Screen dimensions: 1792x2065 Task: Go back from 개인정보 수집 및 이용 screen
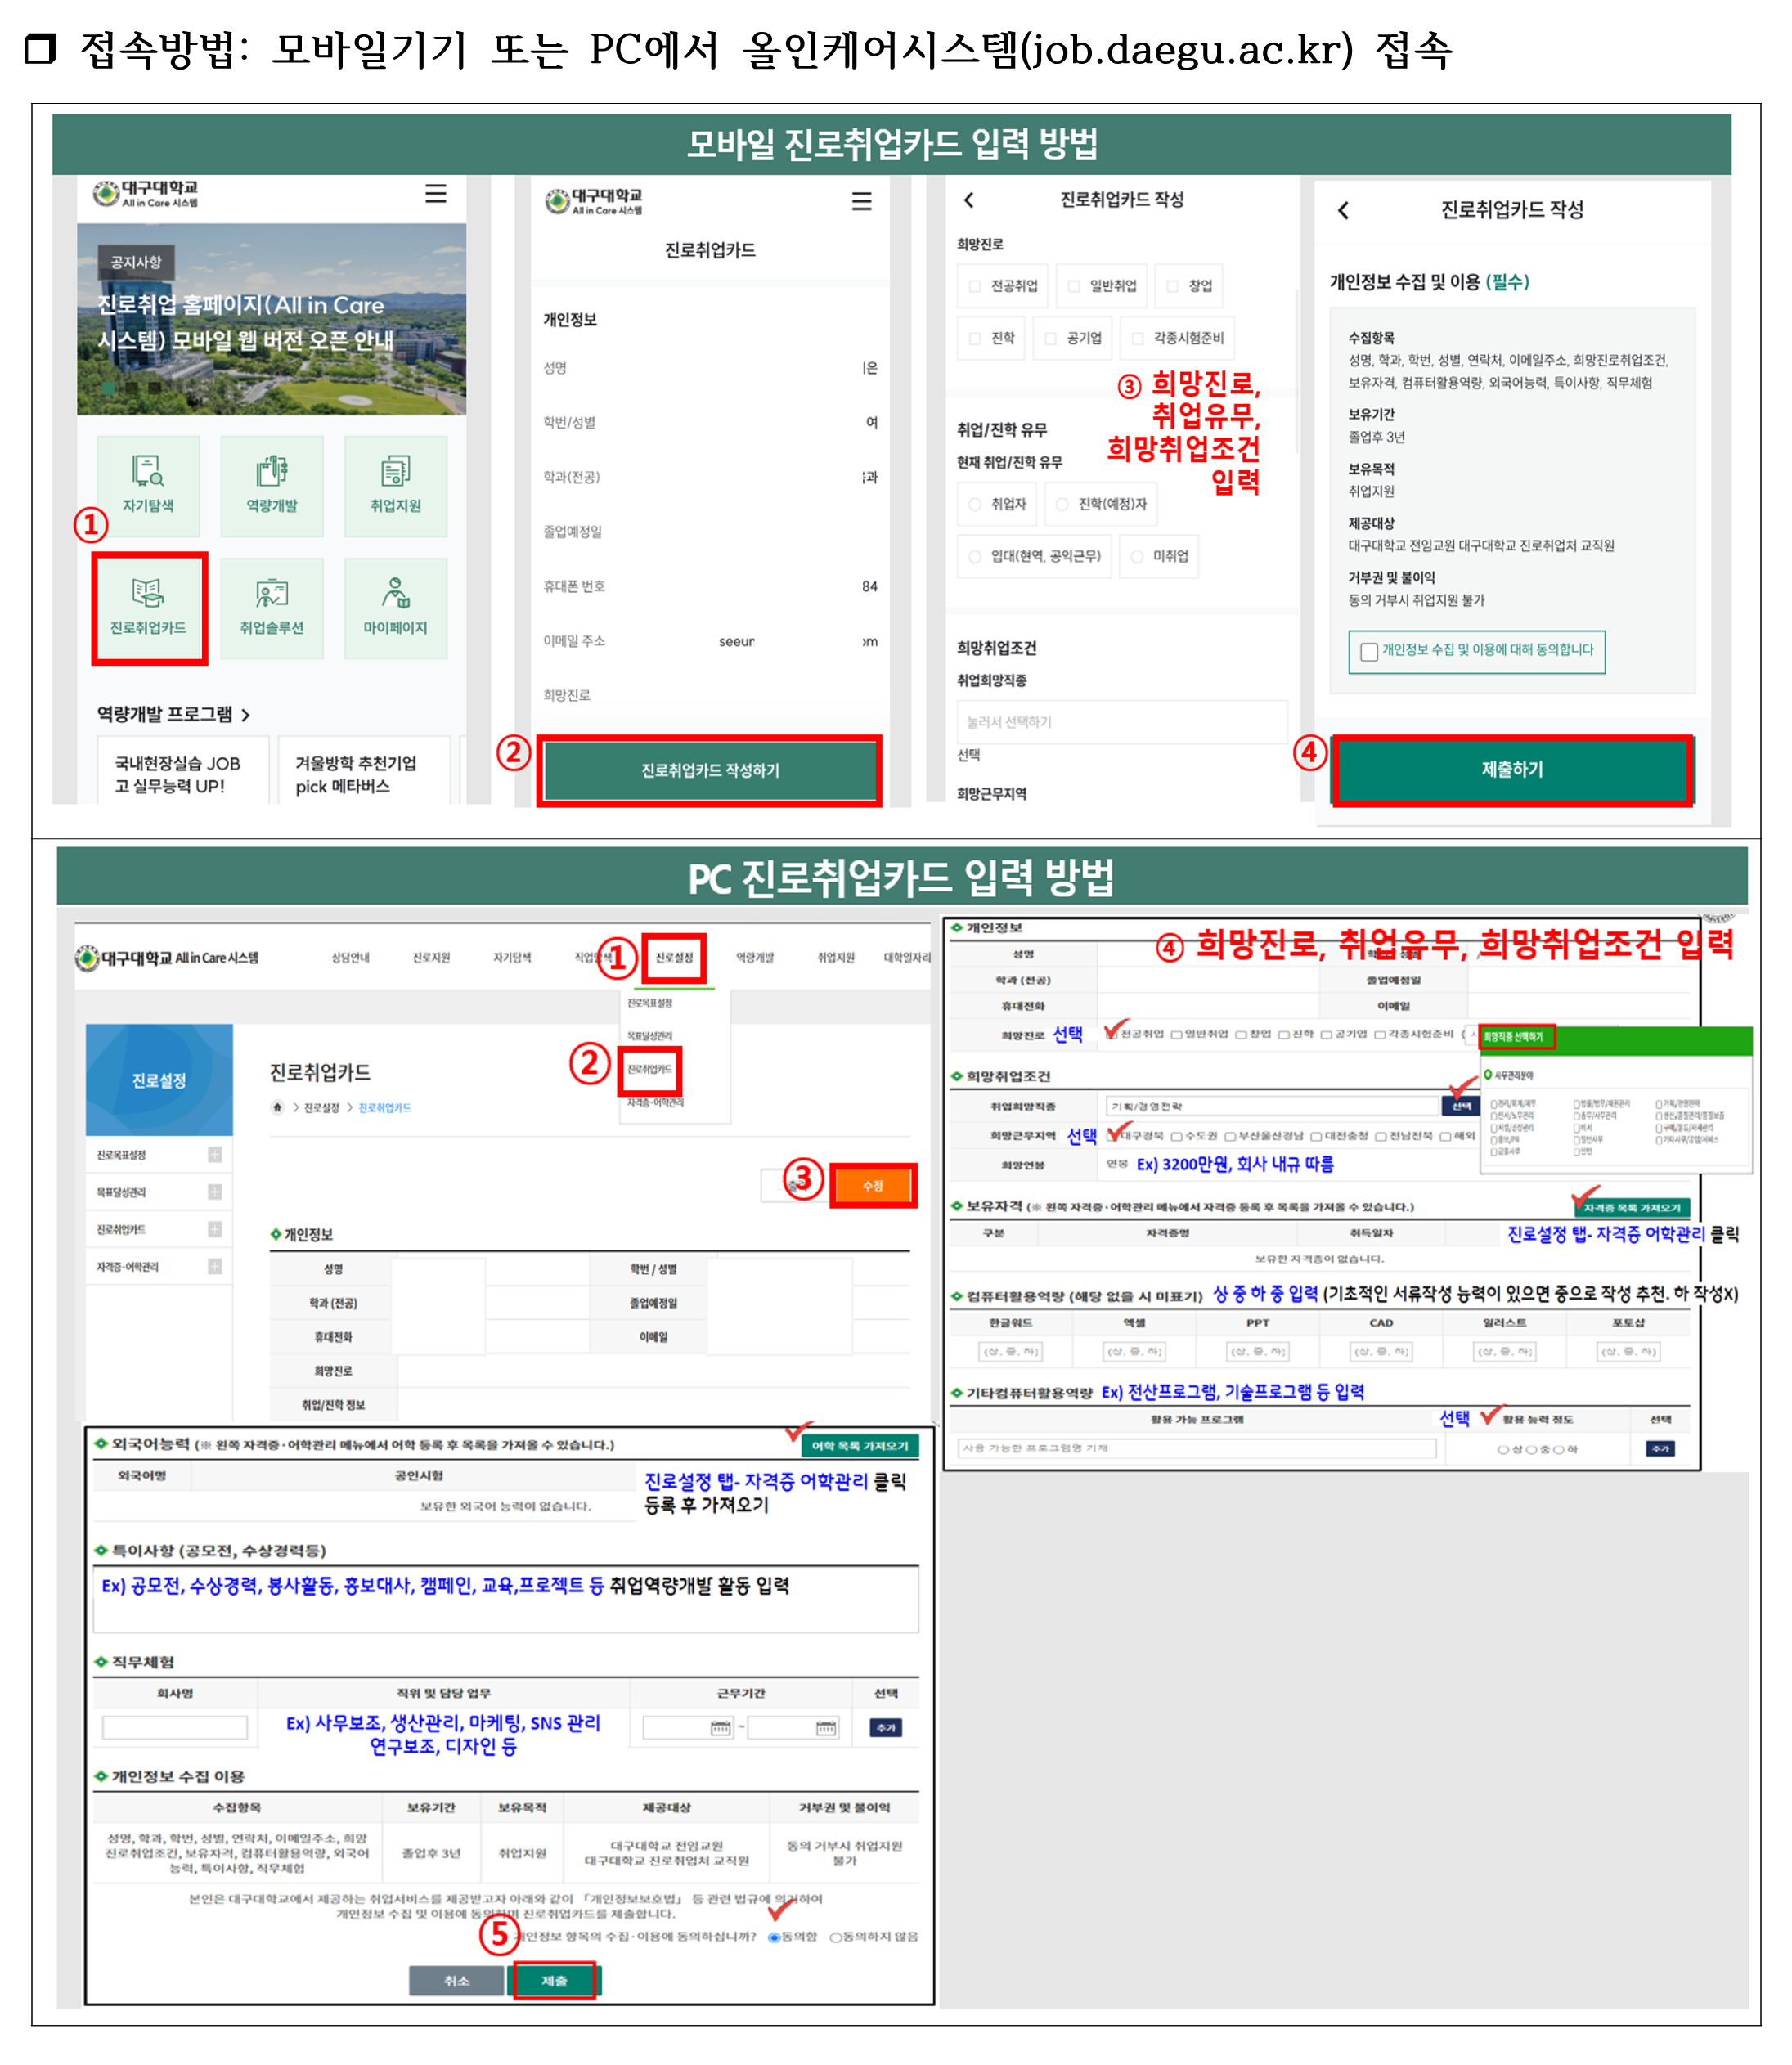coord(1343,210)
